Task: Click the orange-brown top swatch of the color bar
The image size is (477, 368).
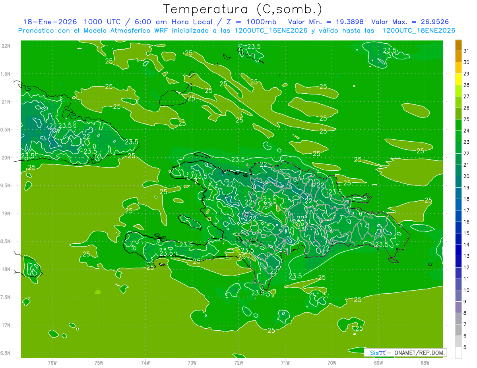Action: (458, 45)
